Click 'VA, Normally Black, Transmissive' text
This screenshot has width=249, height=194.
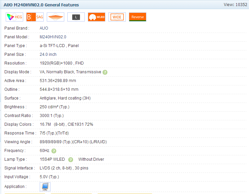70,72
